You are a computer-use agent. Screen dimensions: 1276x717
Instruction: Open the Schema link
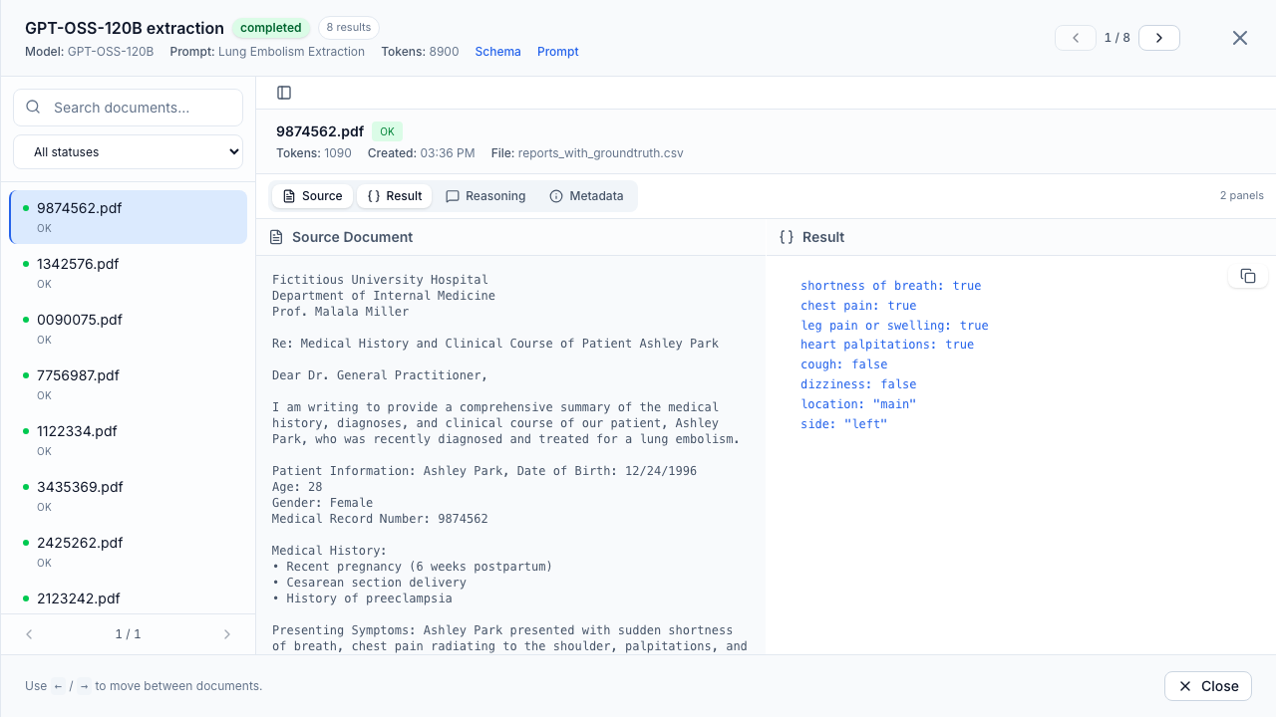[x=498, y=52]
